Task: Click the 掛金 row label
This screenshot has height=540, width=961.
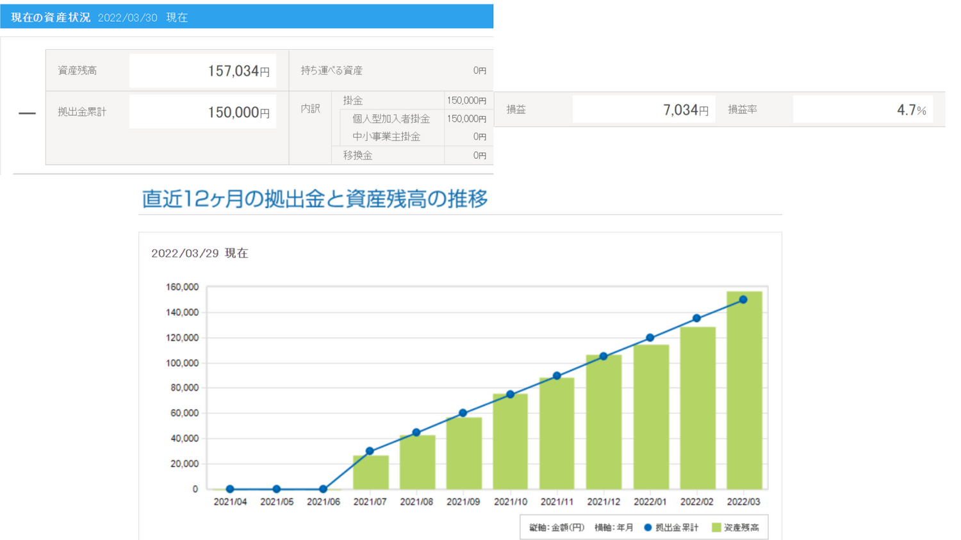Action: (353, 101)
